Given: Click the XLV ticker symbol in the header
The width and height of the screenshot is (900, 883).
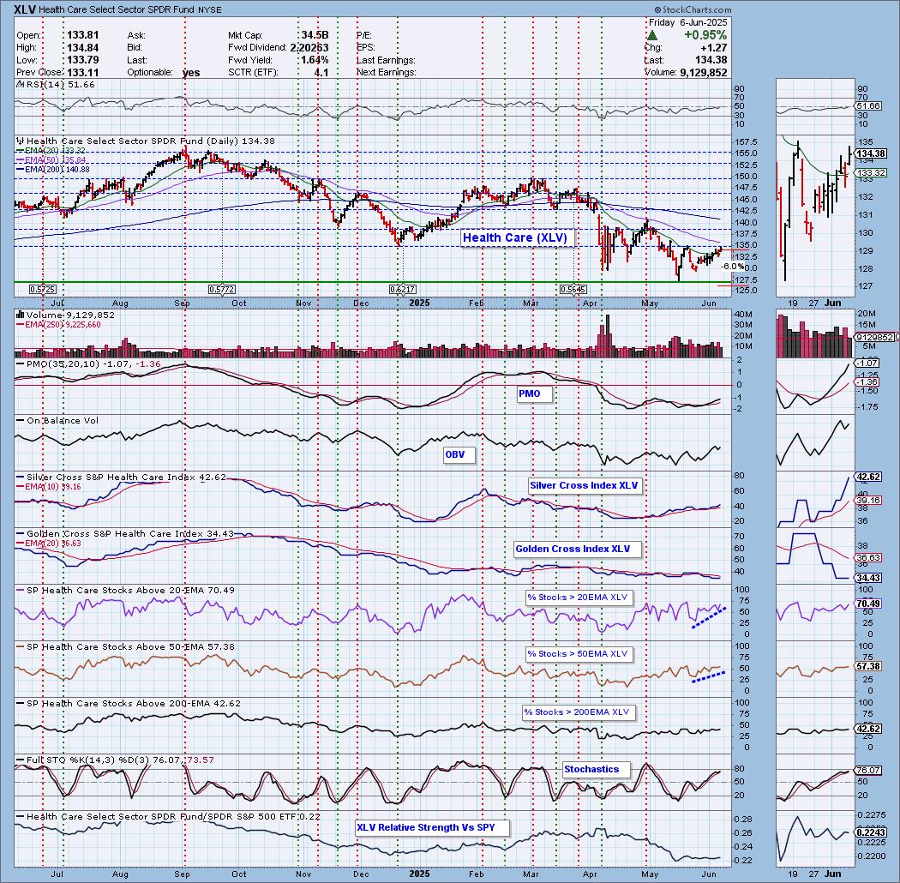Looking at the screenshot, I should tap(25, 9).
